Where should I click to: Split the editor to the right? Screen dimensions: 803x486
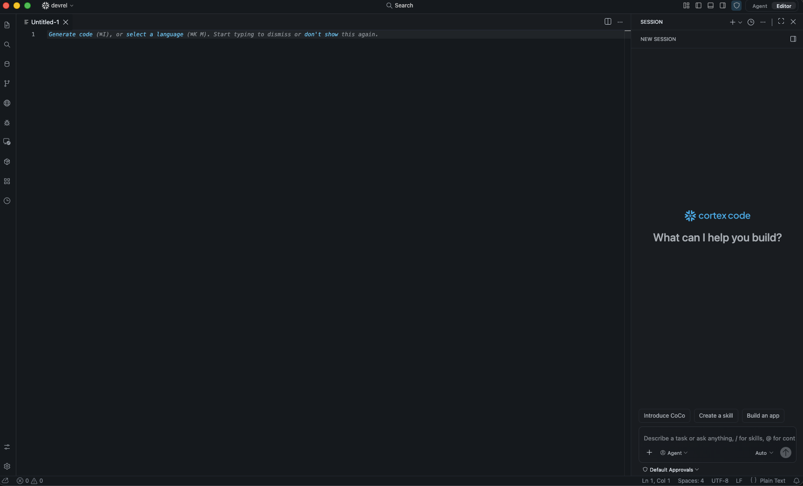tap(608, 22)
